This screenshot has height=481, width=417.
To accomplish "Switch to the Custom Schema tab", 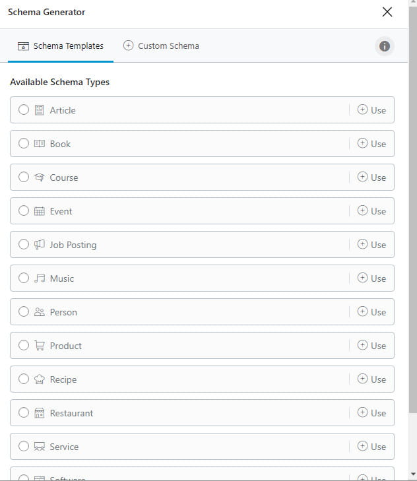I will click(x=161, y=46).
